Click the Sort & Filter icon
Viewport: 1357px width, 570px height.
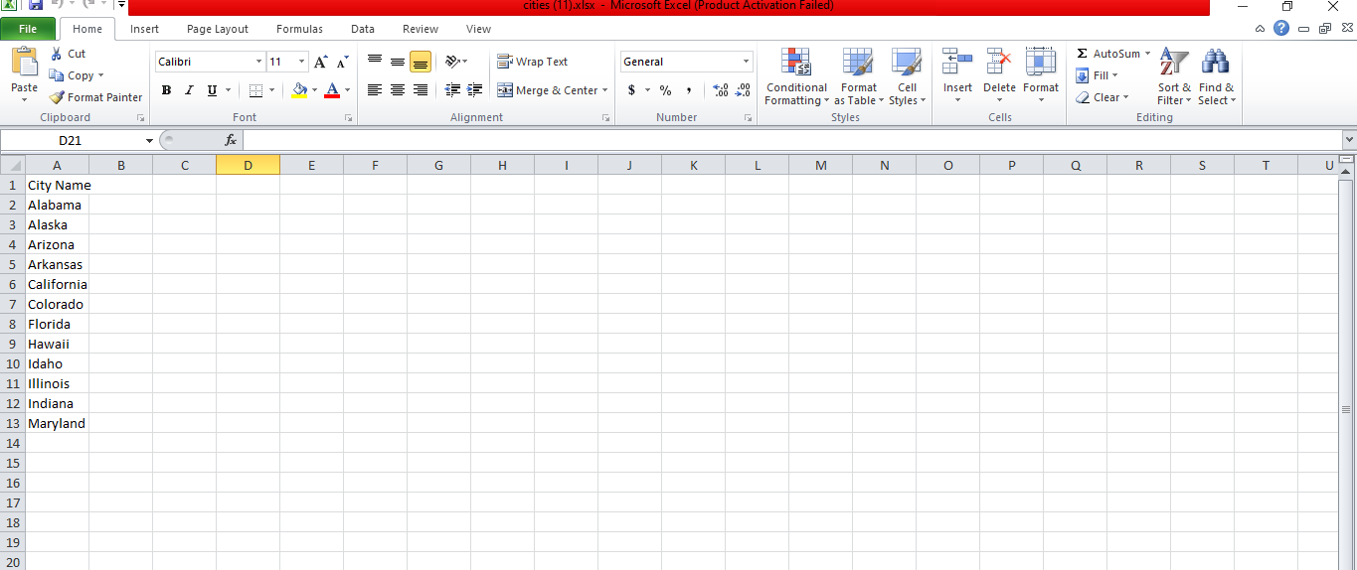tap(1174, 64)
